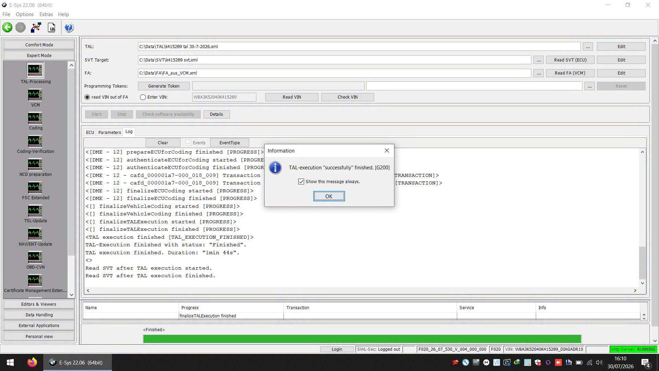Expand the Comfort Mode section
The width and height of the screenshot is (659, 371).
39,45
